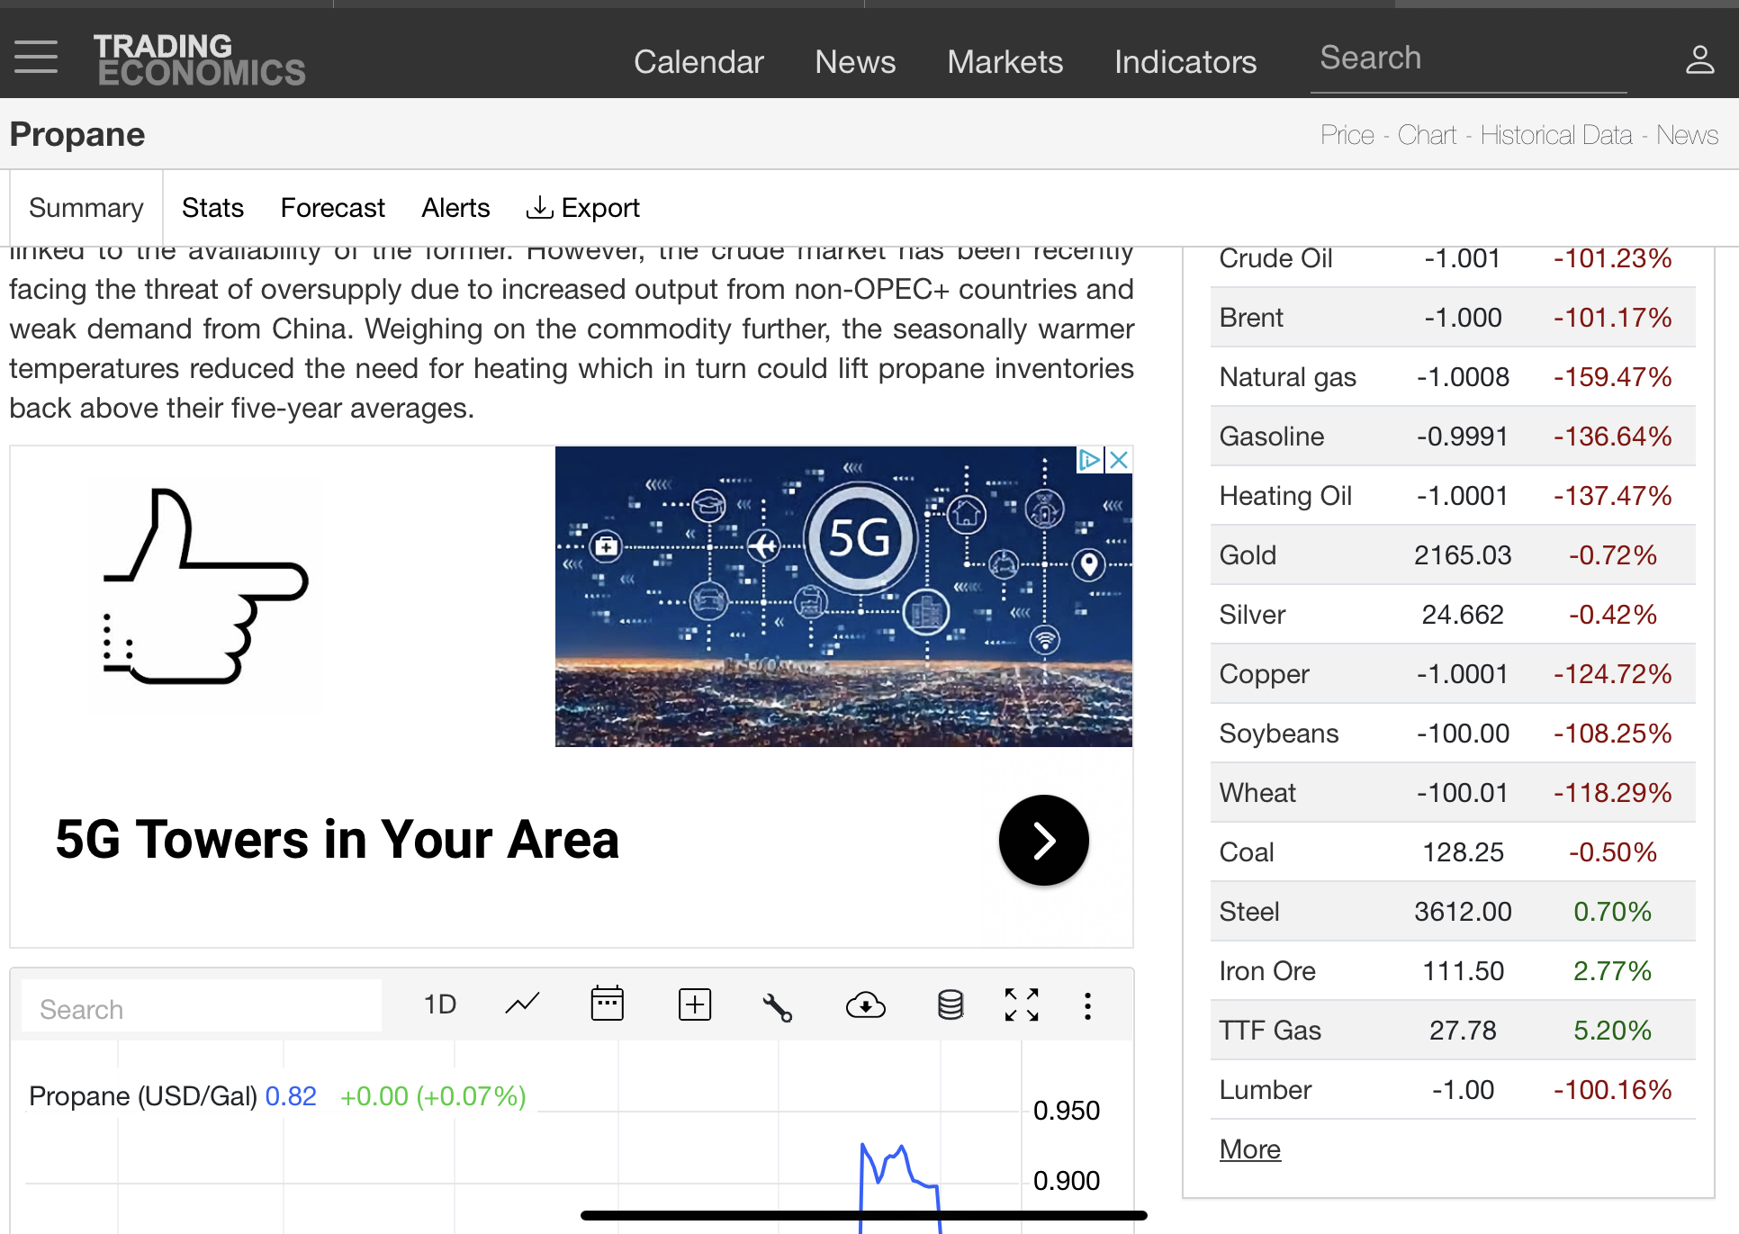This screenshot has height=1234, width=1739.
Task: Click the pointing hand ad illustration
Action: (206, 587)
